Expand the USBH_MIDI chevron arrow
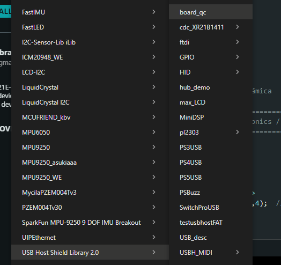 [238, 252]
